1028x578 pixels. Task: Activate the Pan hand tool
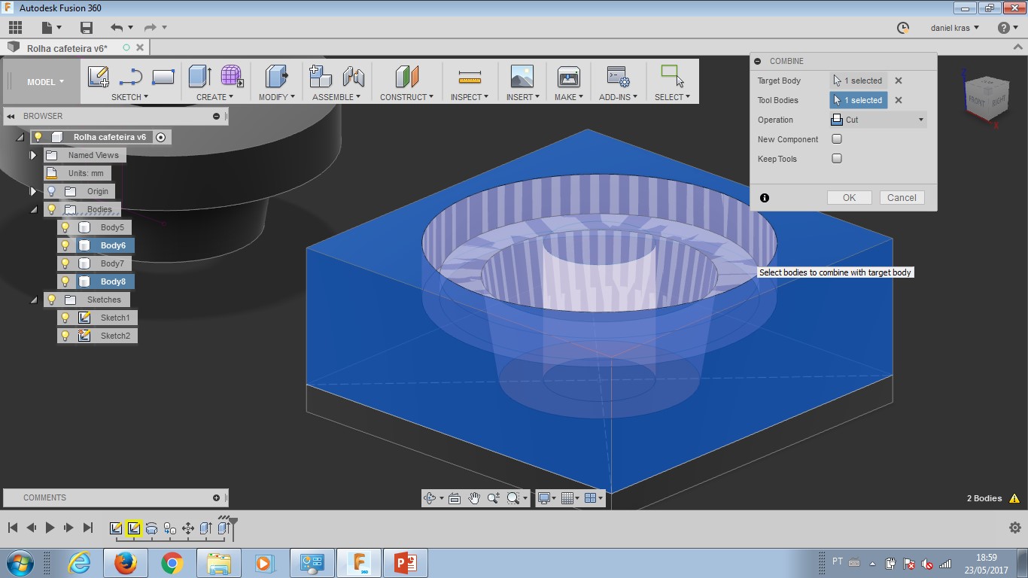(x=474, y=497)
